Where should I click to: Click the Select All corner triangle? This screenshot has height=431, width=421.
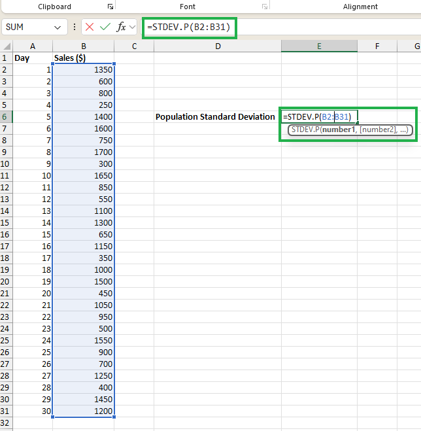[x=7, y=46]
